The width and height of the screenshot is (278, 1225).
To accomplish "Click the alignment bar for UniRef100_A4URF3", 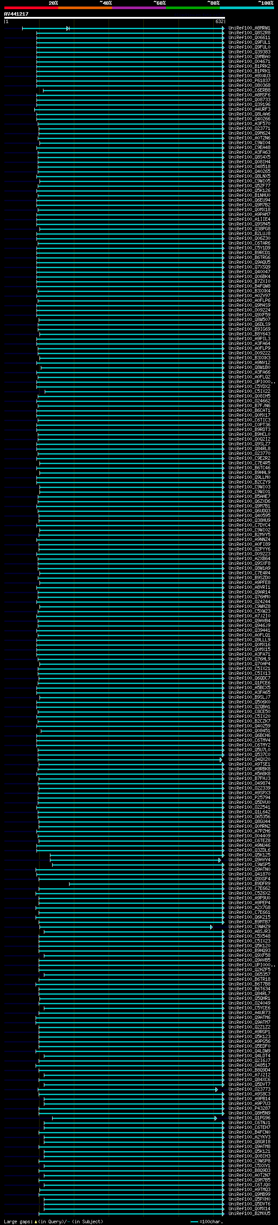I will [129, 110].
